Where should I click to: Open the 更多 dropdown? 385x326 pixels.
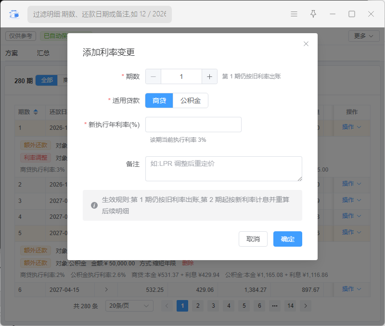[x=364, y=36]
